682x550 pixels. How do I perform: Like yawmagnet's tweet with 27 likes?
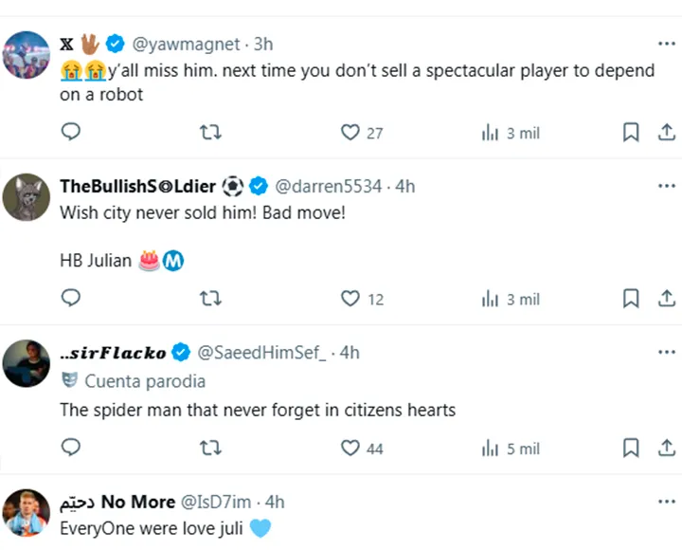pos(351,132)
